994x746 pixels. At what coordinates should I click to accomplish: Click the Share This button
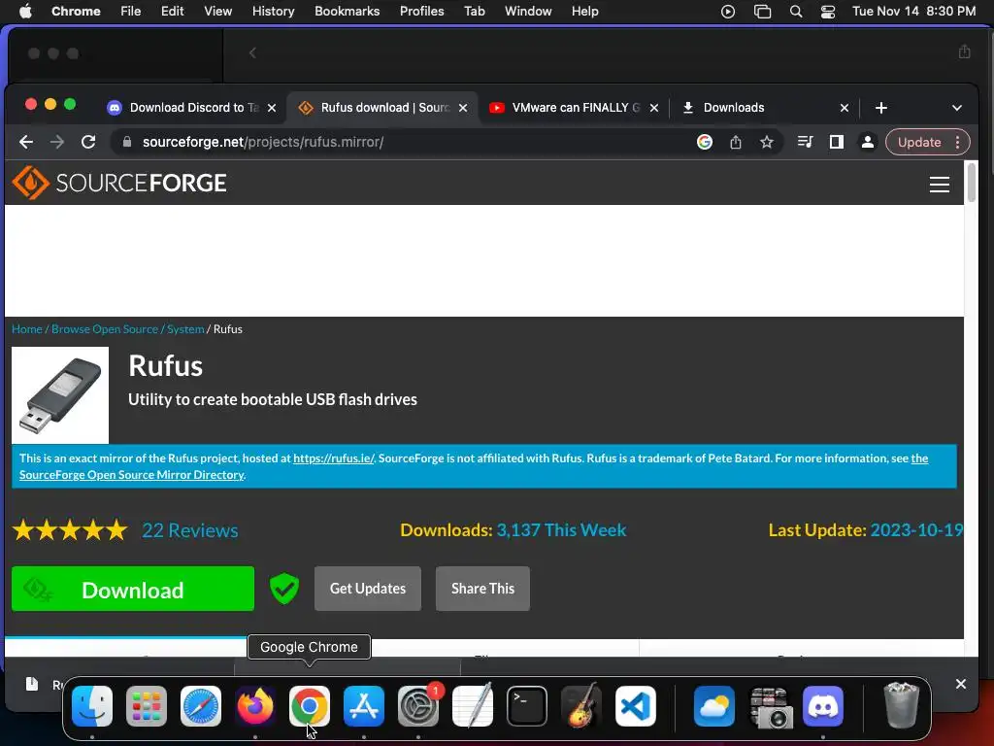[x=483, y=589]
